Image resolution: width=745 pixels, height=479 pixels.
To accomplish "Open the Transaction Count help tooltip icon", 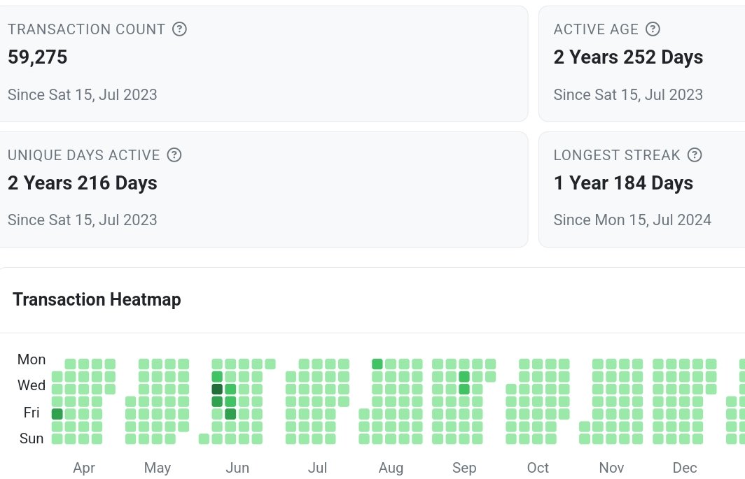I will tap(179, 29).
